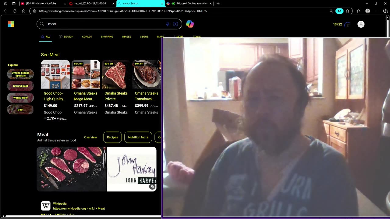Image resolution: width=390 pixels, height=219 pixels.
Task: View Microsoft Rewards points 13722
Action: click(338, 24)
